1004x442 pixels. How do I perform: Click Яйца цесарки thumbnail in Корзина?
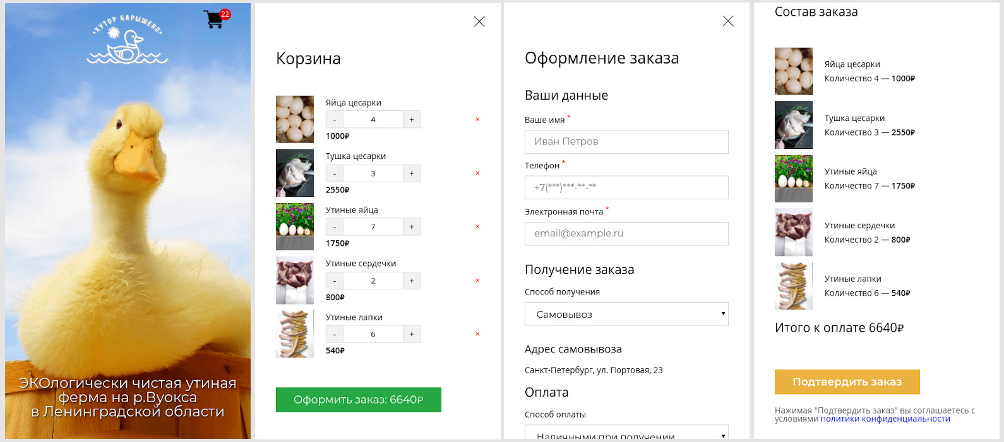coord(295,119)
